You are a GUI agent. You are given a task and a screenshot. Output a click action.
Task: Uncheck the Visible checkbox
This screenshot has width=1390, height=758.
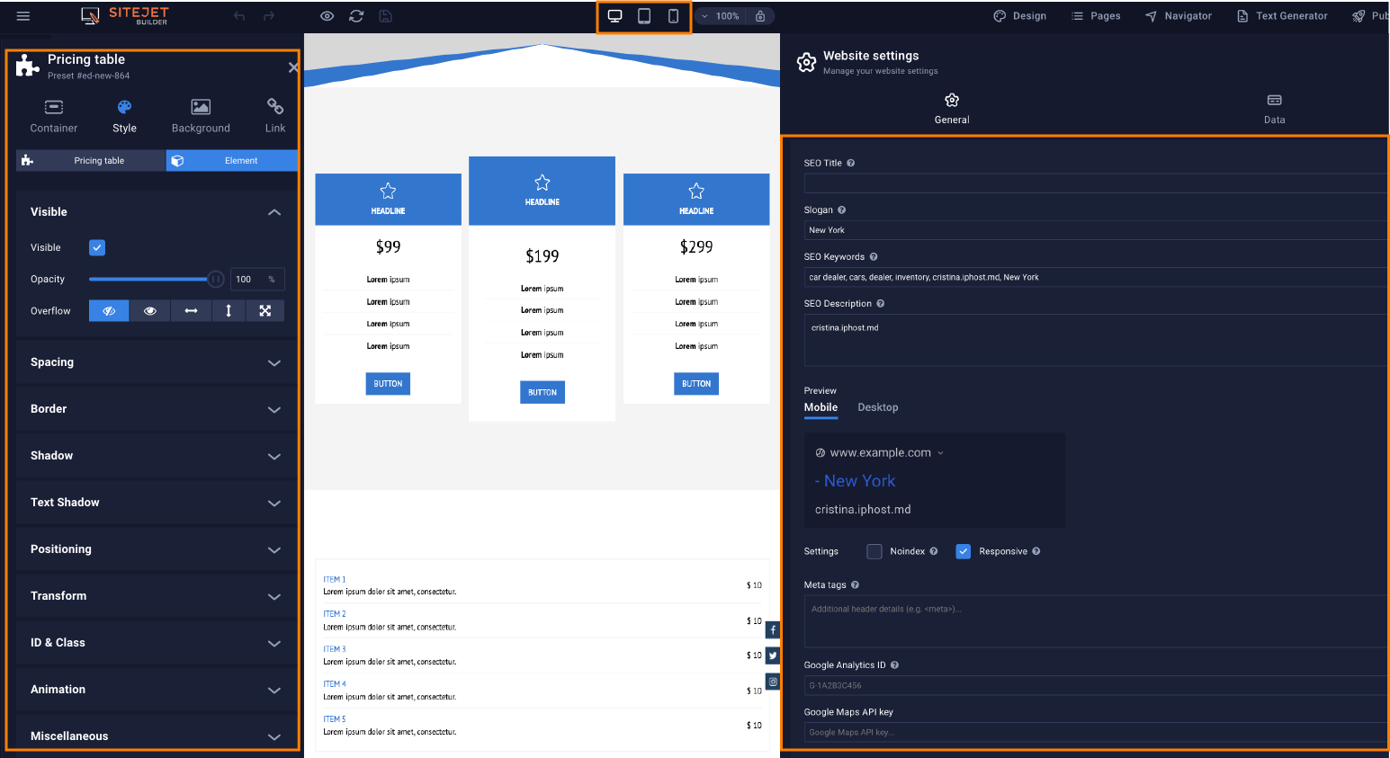[x=97, y=247]
